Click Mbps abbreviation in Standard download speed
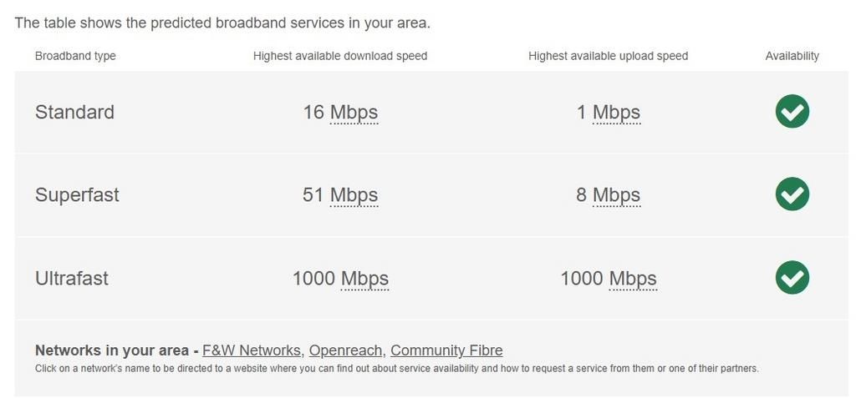This screenshot has height=398, width=856. point(354,113)
